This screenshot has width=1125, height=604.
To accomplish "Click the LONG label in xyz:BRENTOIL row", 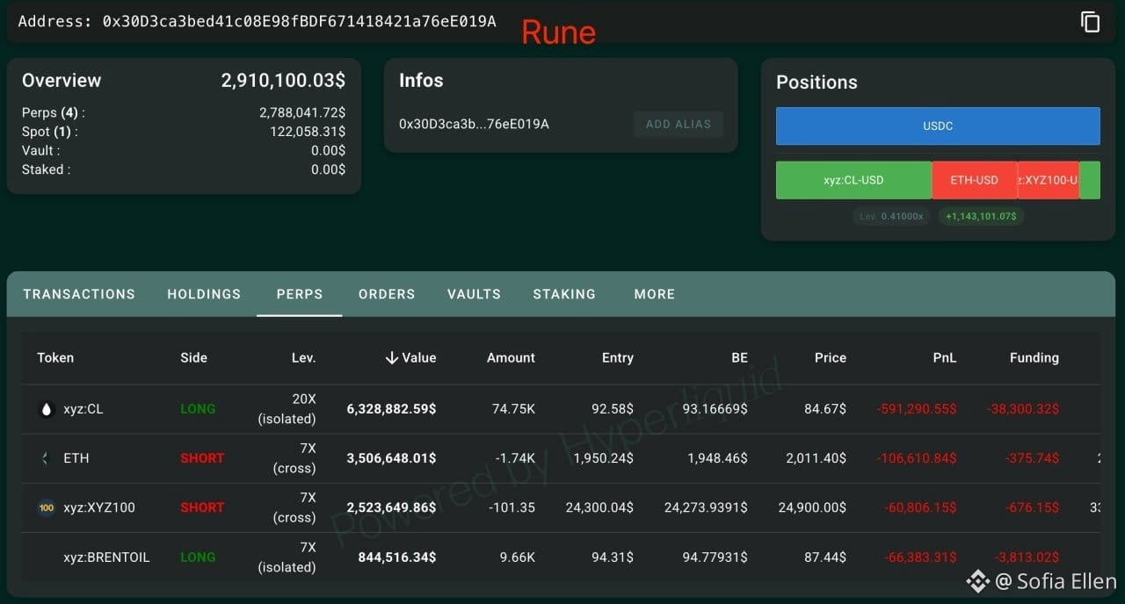I will pyautogui.click(x=198, y=557).
